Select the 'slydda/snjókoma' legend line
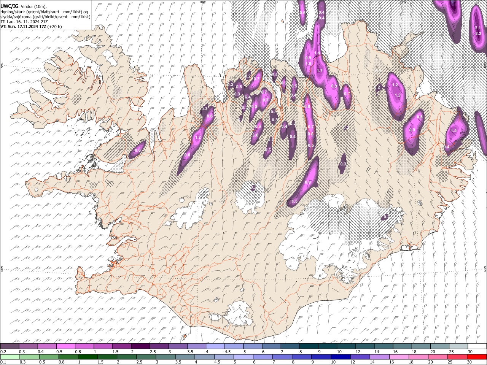Image resolution: width=487 pixels, height=365 pixels. point(45,17)
